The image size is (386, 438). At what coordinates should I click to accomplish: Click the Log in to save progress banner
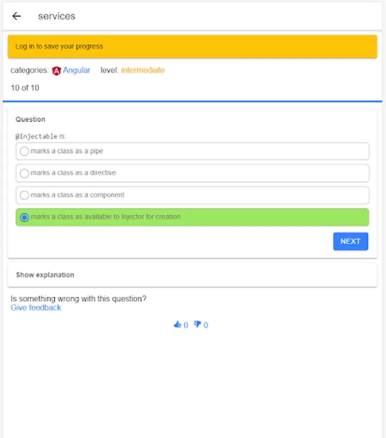click(192, 47)
